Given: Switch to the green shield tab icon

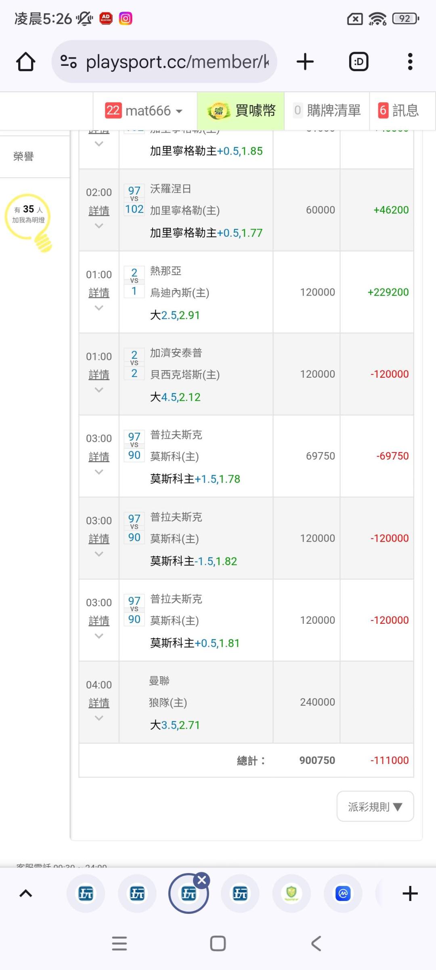Looking at the screenshot, I should (x=291, y=893).
